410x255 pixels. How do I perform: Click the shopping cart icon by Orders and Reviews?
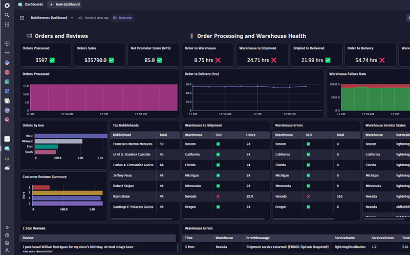29,36
